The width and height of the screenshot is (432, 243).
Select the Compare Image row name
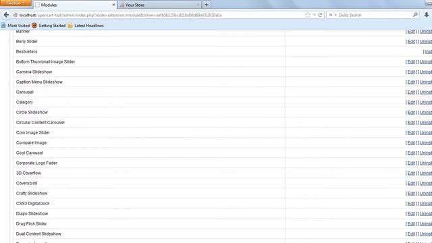tap(31, 142)
